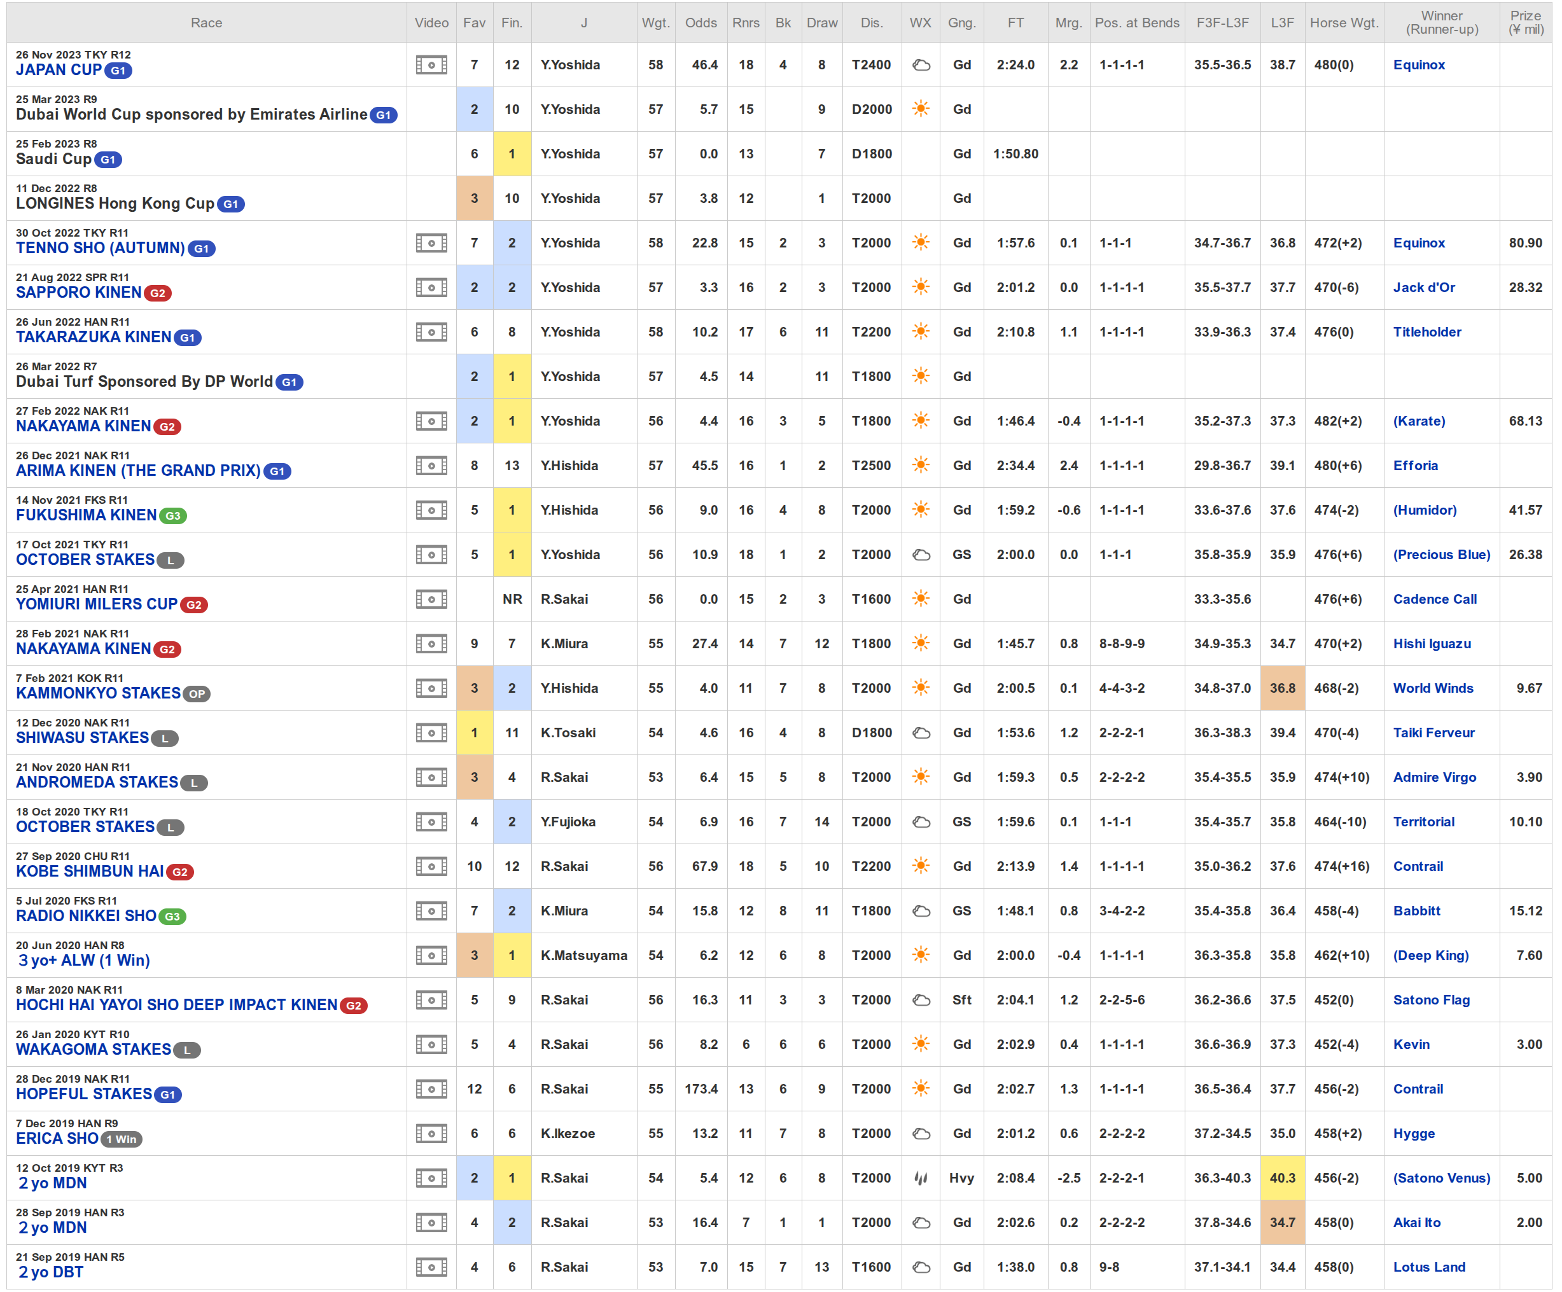This screenshot has width=1562, height=1292.
Task: Open the JAPAN CUP race link
Action: point(59,70)
